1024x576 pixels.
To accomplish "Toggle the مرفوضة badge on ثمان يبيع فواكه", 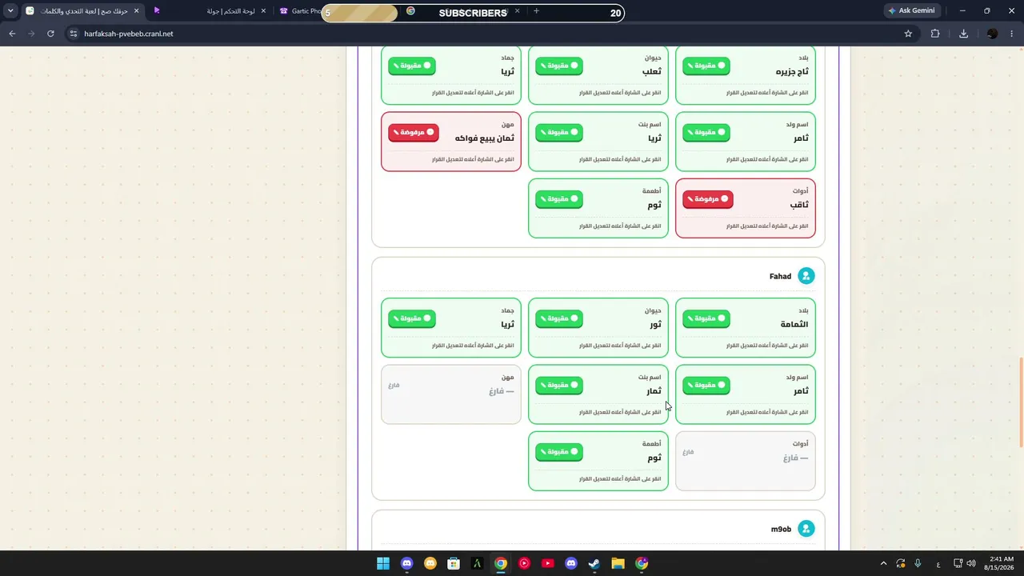I will (x=414, y=132).
